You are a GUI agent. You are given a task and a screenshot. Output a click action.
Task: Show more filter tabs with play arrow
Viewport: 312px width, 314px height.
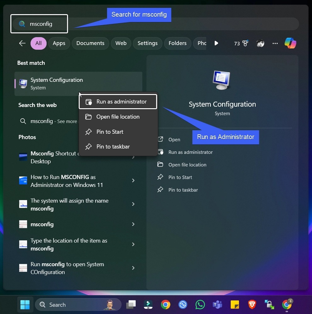click(x=216, y=43)
